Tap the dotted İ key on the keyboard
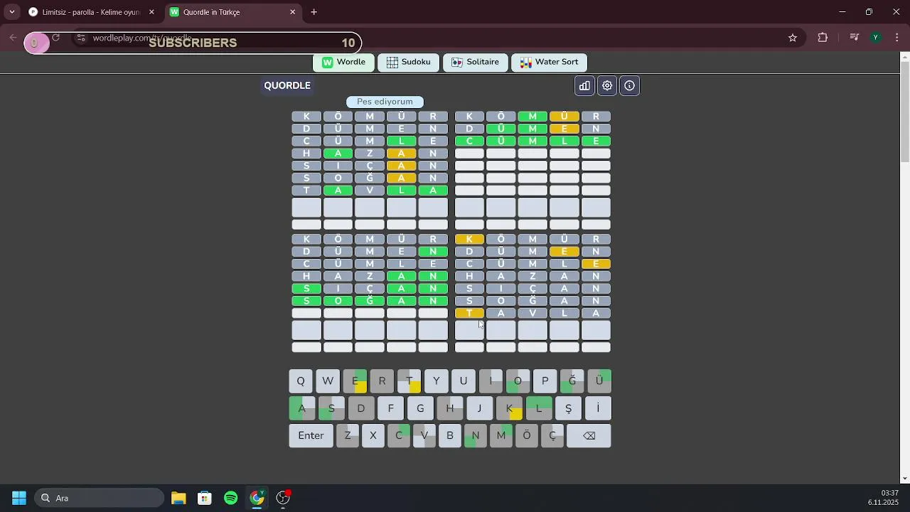The width and height of the screenshot is (910, 512). point(598,408)
